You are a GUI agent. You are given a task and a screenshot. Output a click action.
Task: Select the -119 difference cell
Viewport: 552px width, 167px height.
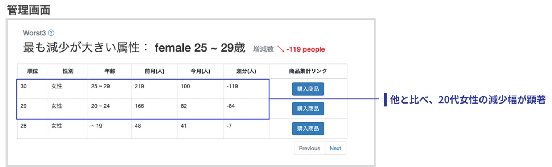[232, 87]
